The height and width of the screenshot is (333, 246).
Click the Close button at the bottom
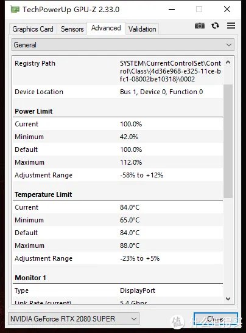[216, 318]
